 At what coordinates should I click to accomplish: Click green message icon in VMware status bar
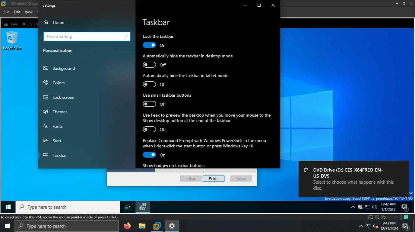tap(406, 217)
